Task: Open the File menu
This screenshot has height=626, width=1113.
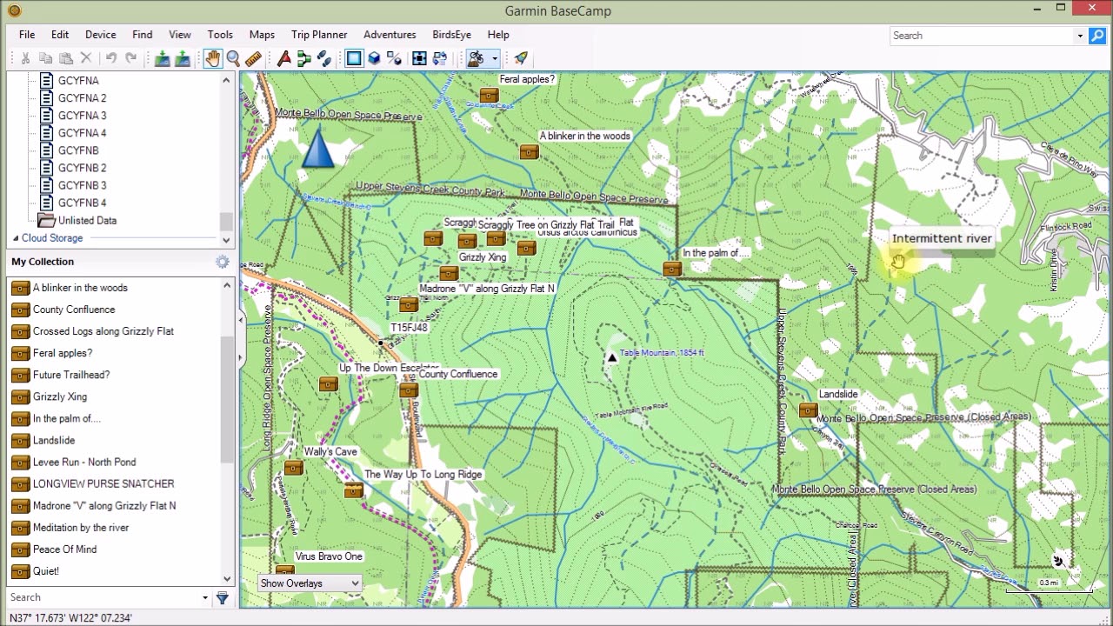Action: tap(27, 35)
